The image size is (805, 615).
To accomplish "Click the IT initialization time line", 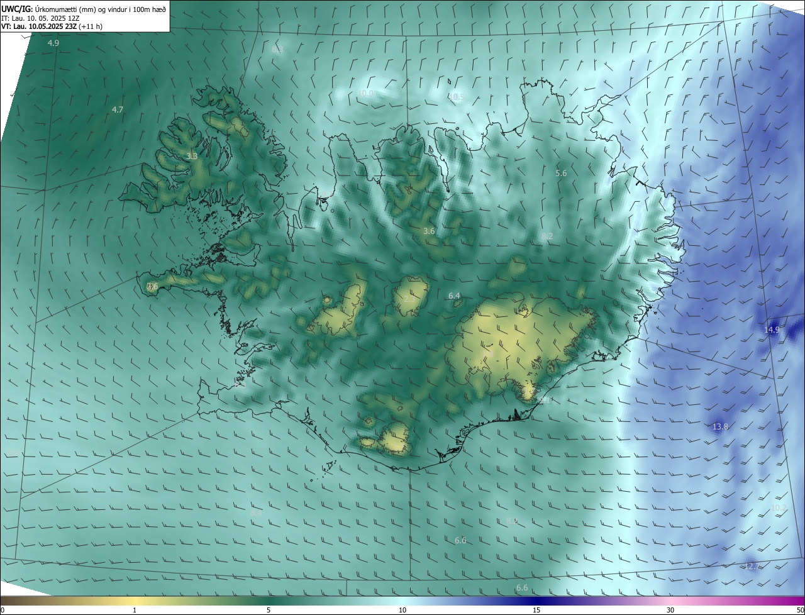I will (x=41, y=18).
